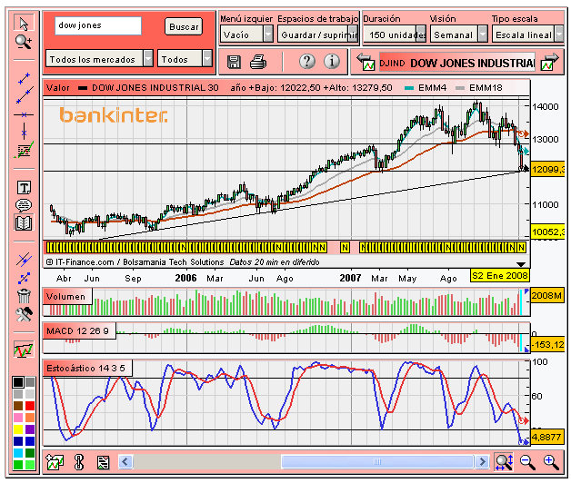This screenshot has height=483, width=571.
Task: Open the question mark help icon
Action: (307, 62)
